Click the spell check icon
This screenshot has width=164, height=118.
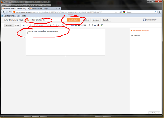pos(102,25)
